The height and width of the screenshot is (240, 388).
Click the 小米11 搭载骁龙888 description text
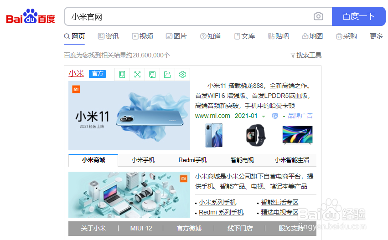pos(253,96)
